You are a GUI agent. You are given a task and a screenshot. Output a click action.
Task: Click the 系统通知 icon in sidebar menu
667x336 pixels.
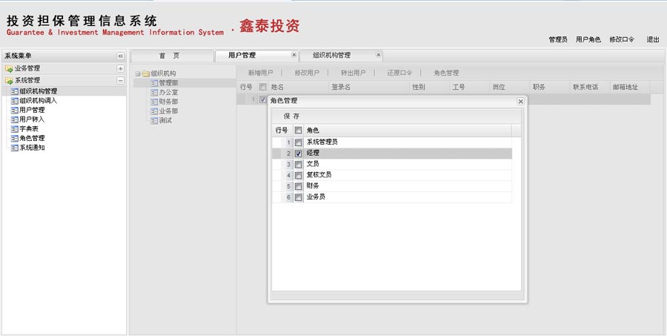[x=14, y=148]
